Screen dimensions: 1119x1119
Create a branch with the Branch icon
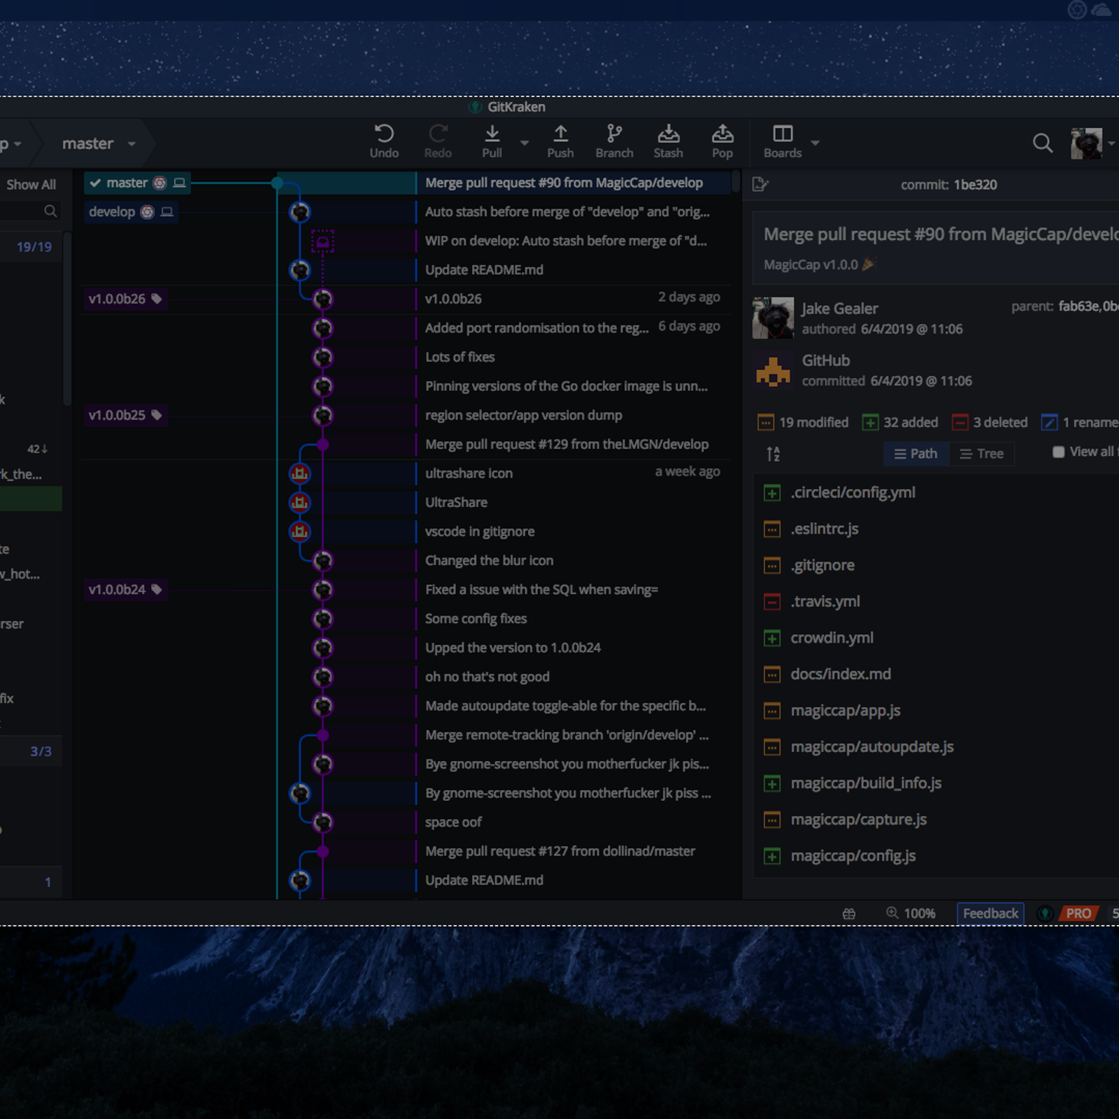click(x=614, y=134)
